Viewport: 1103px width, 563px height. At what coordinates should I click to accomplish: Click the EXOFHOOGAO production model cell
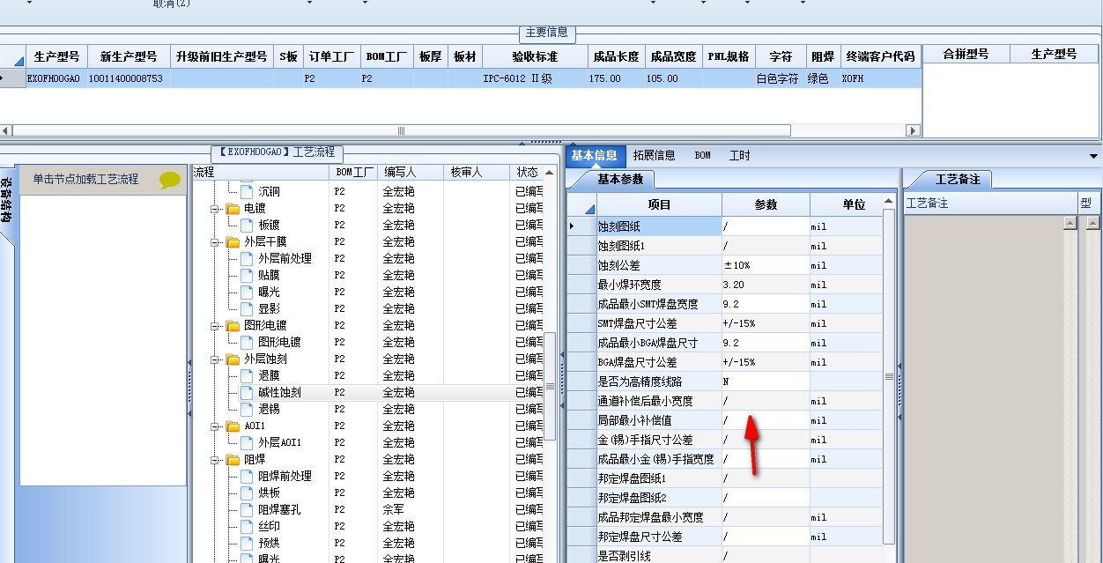55,78
